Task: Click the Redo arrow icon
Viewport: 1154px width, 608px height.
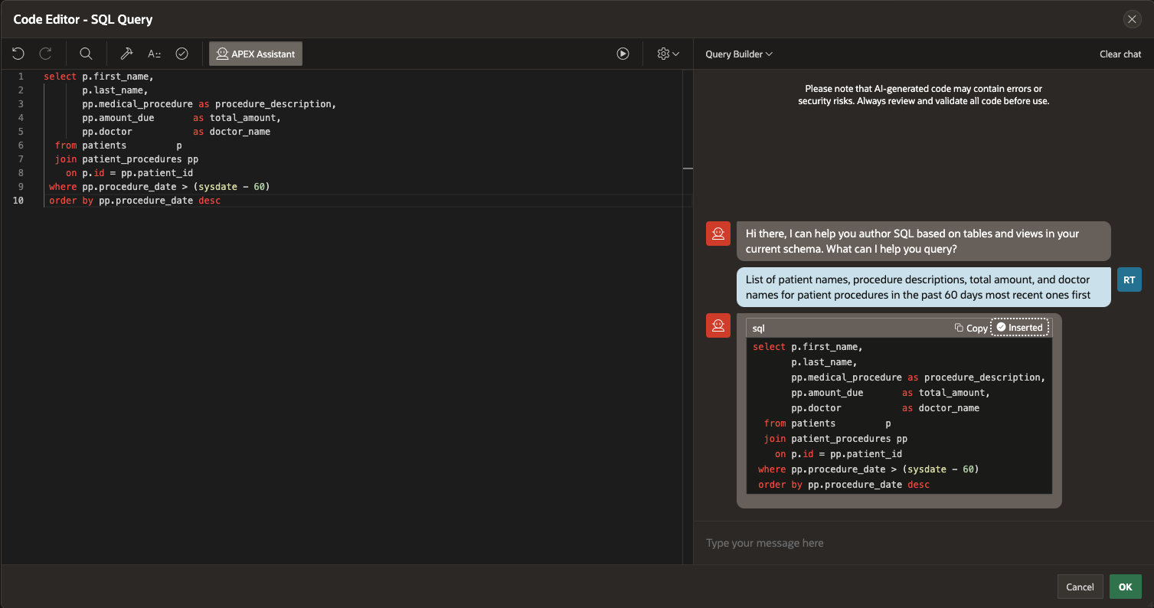Action: click(45, 54)
